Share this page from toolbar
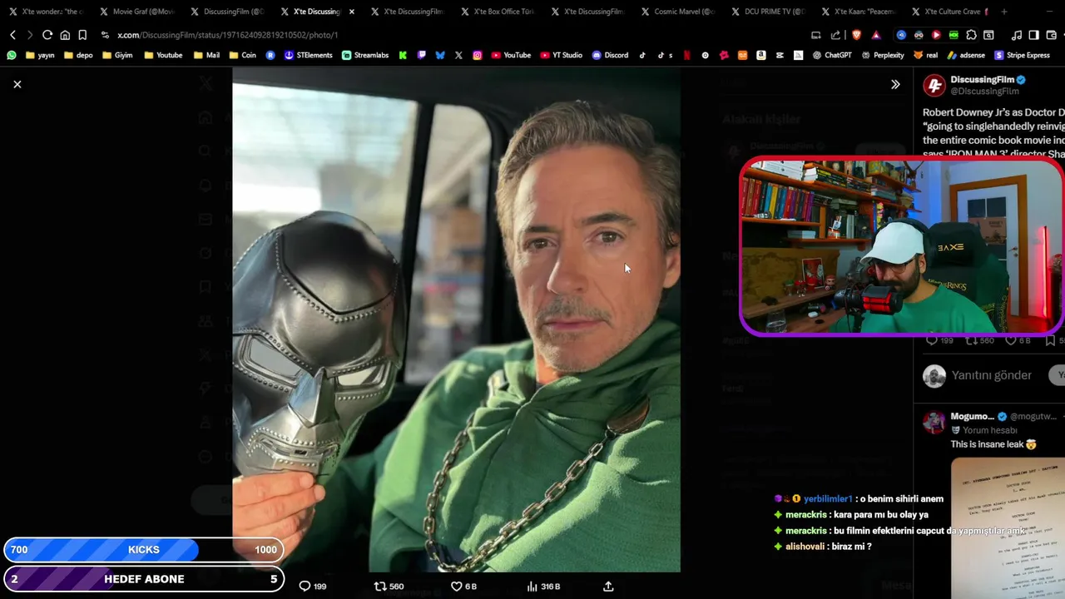The image size is (1065, 599). pos(835,35)
